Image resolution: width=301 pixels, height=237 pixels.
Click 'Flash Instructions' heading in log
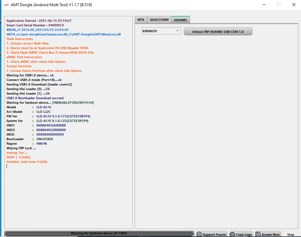(20, 39)
